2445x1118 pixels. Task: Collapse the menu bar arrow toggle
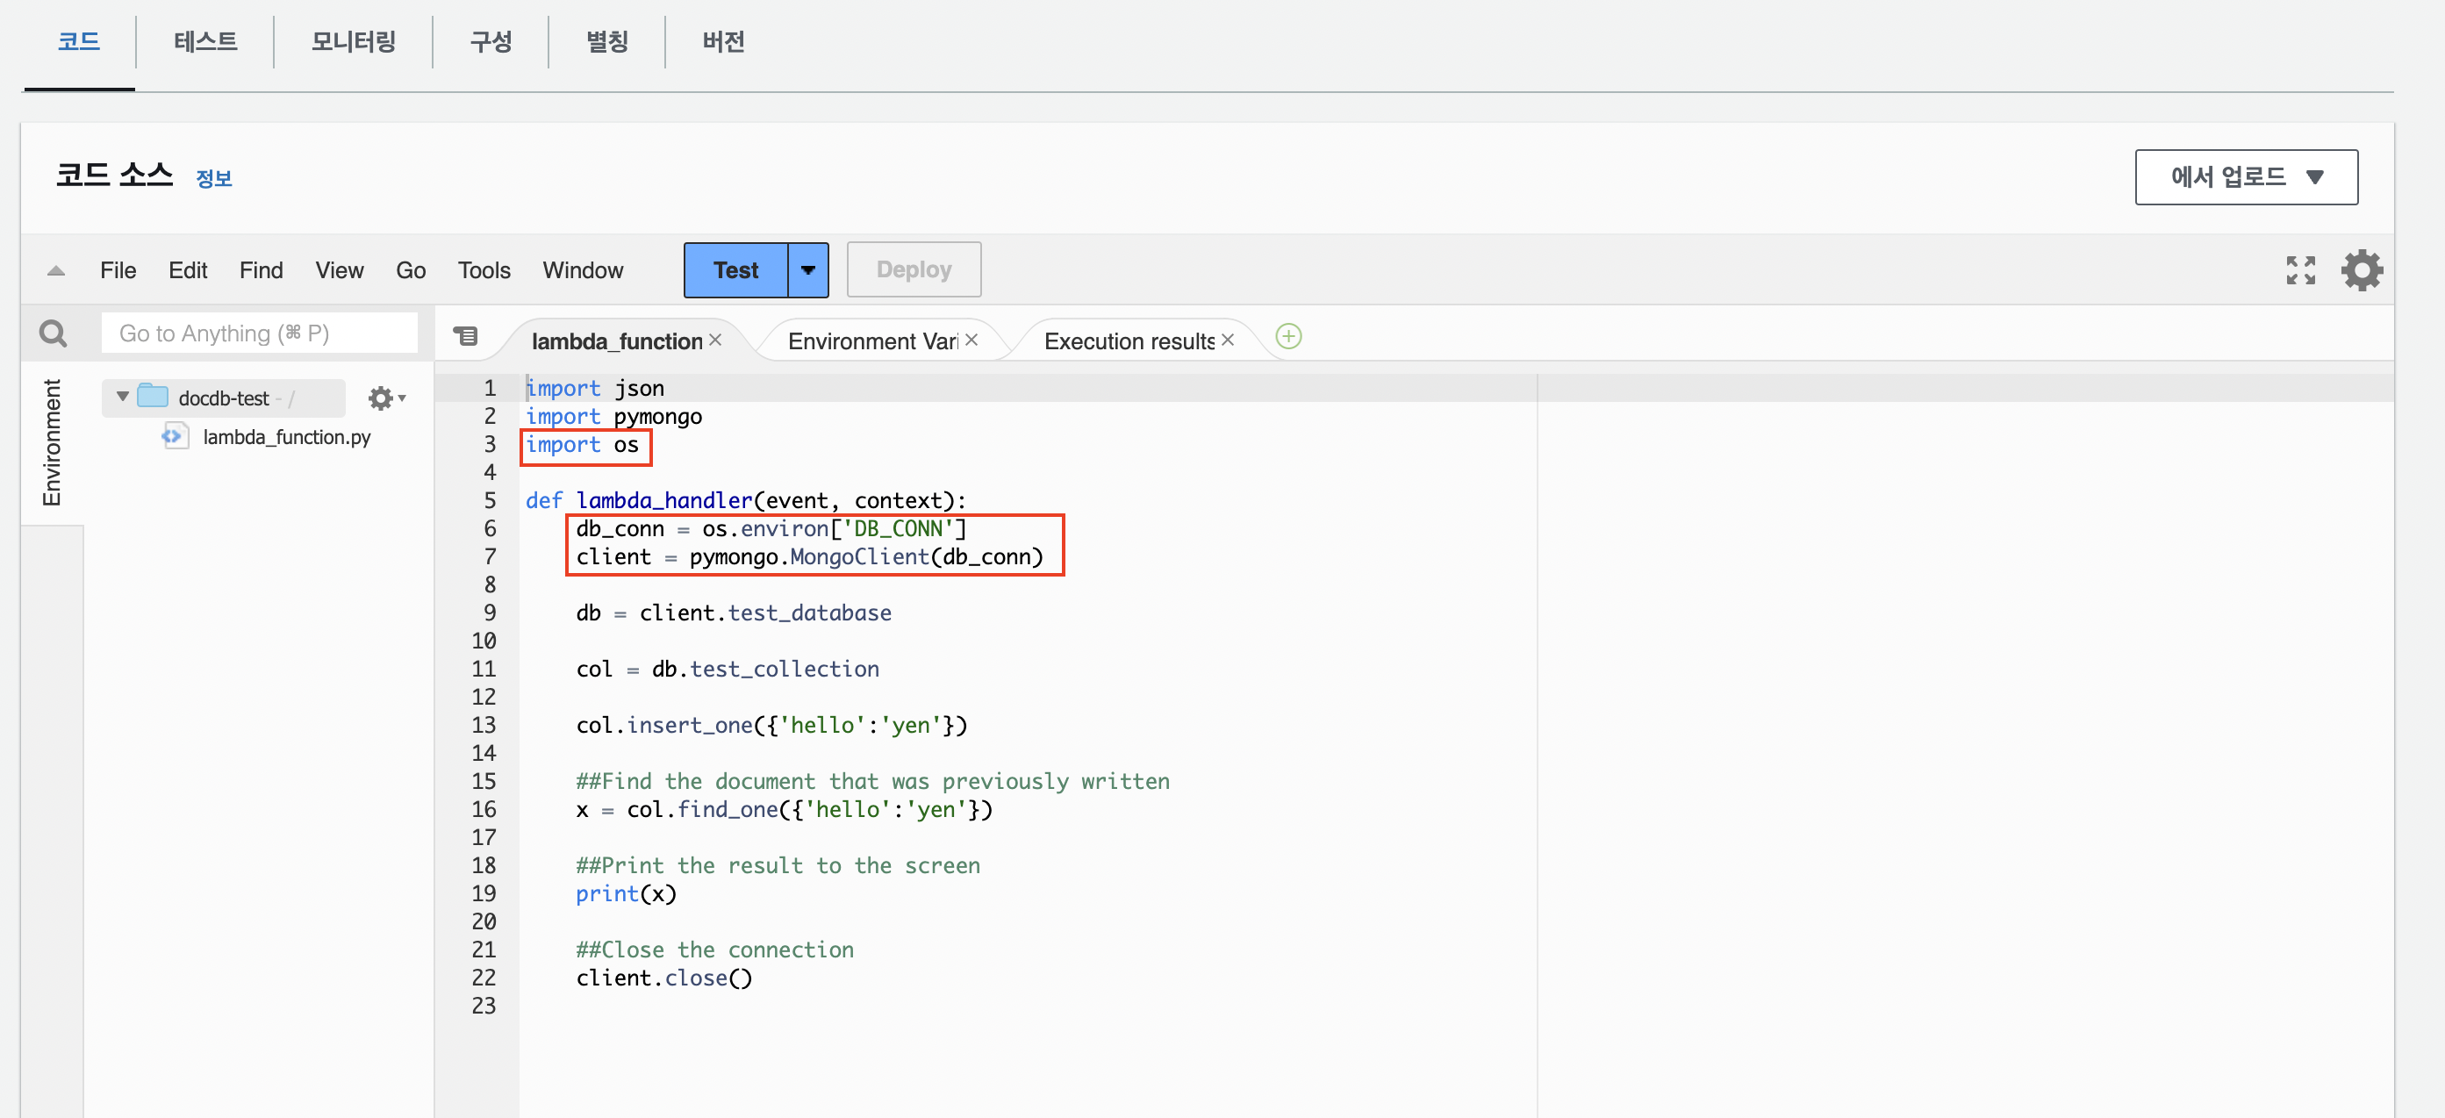pyautogui.click(x=56, y=271)
